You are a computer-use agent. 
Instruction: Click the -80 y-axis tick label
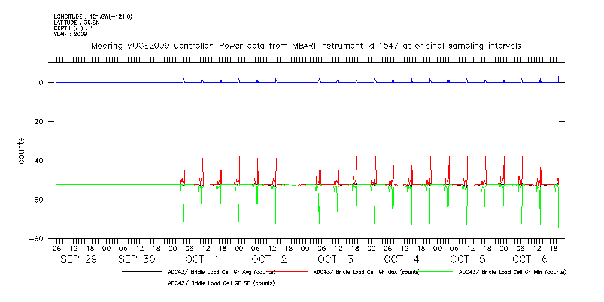[x=38, y=239]
